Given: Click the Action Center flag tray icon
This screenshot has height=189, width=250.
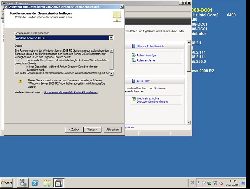Looking at the screenshot, I should point(203,183).
